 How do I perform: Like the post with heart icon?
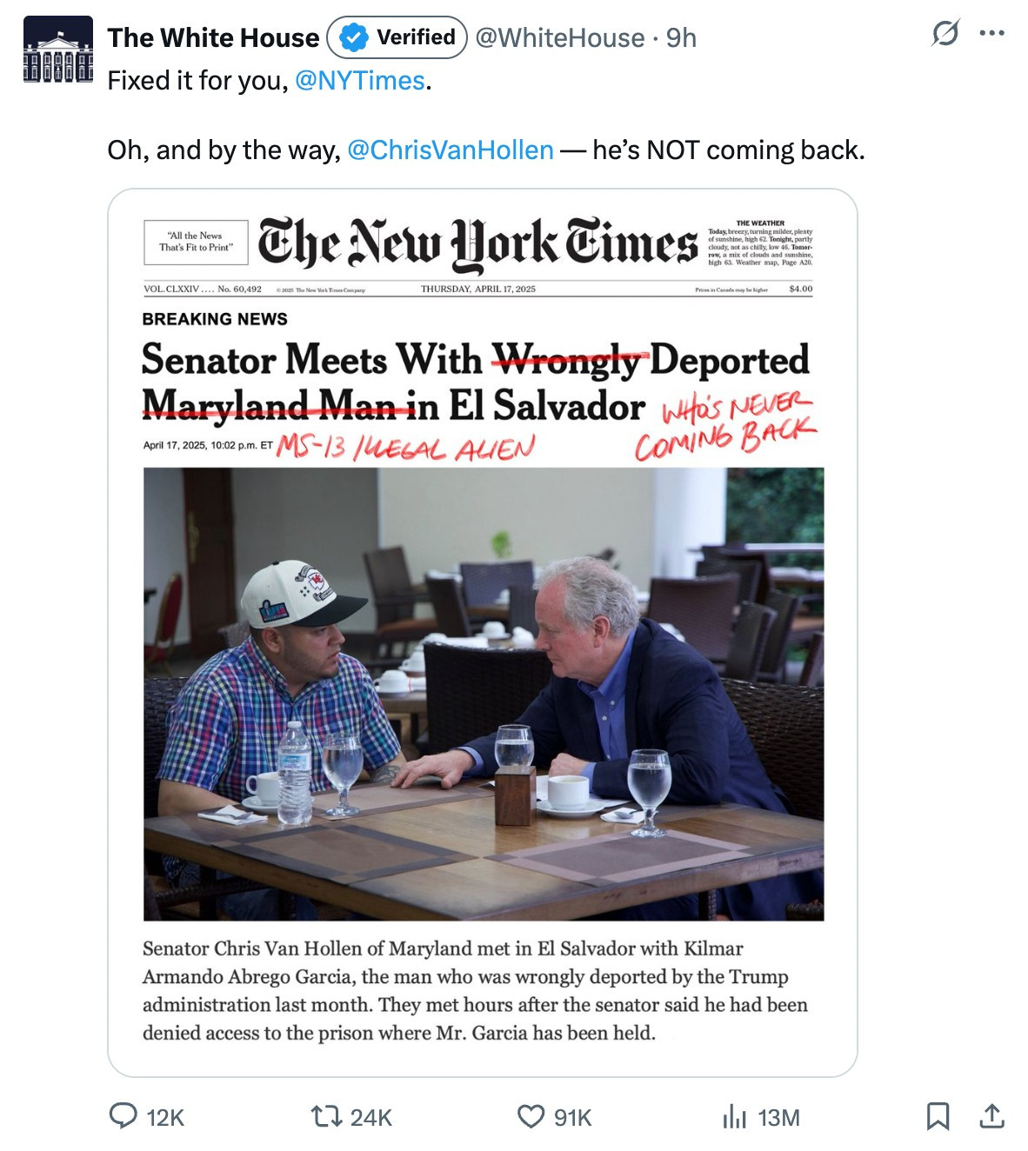(531, 1116)
